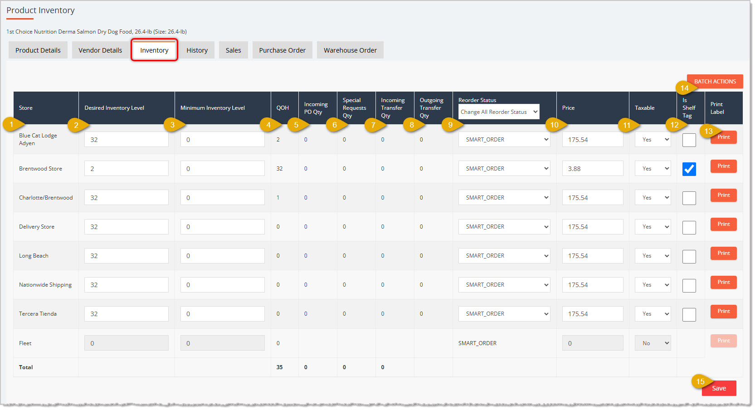This screenshot has height=410, width=755.
Task: Open the Sales tab
Action: (x=234, y=50)
